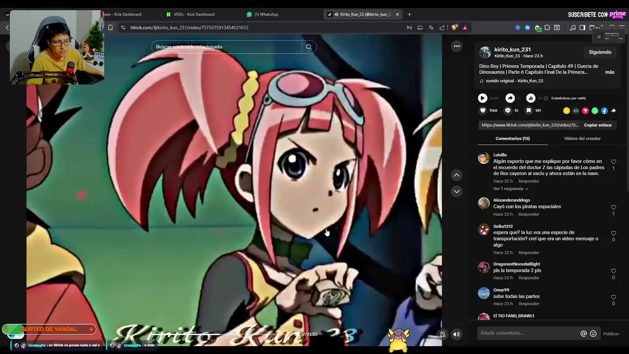The width and height of the screenshot is (629, 354).
Task: Share to WhatsApp via green icon
Action: (x=595, y=111)
